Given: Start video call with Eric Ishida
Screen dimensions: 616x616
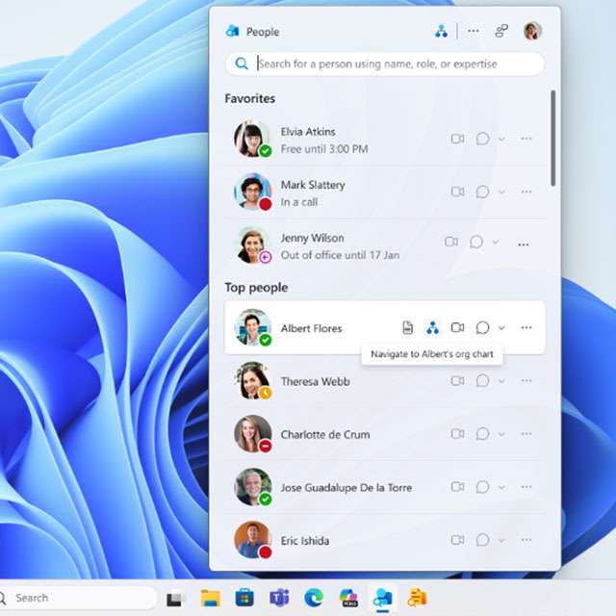Looking at the screenshot, I should (457, 540).
